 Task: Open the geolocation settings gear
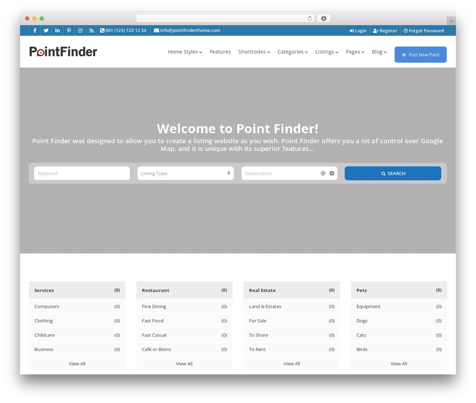332,173
